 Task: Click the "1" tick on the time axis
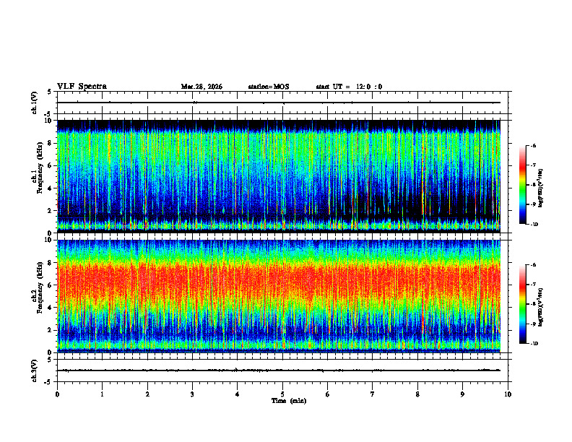click(102, 394)
